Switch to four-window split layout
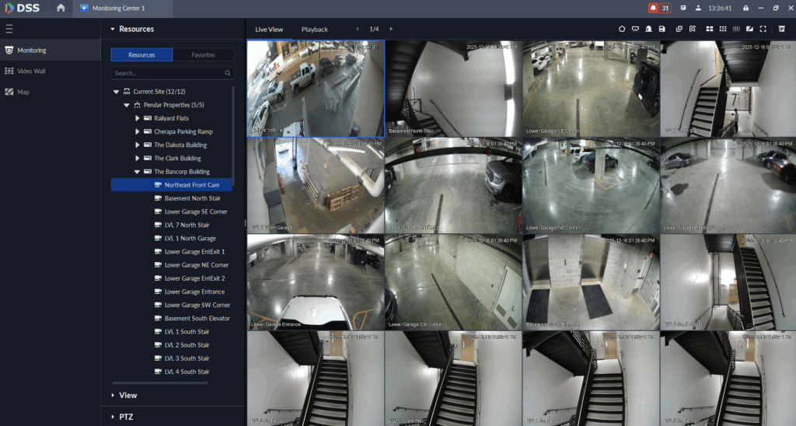The height and width of the screenshot is (426, 796). coord(710,29)
